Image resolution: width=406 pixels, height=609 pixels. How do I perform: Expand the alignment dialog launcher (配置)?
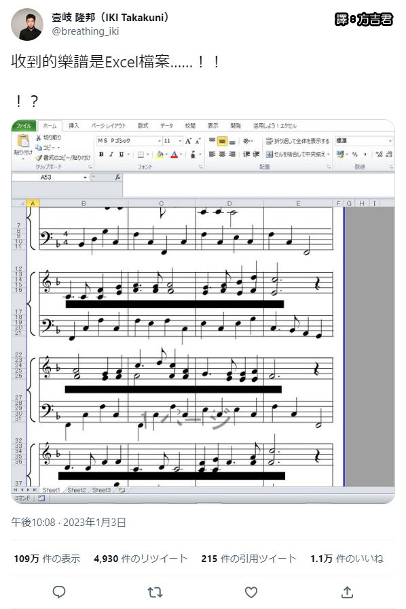[x=329, y=167]
